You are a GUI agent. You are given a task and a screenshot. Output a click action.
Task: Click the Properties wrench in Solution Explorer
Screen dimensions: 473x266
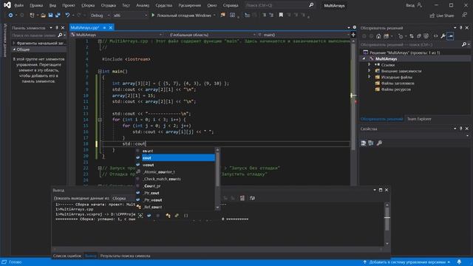pos(443,36)
